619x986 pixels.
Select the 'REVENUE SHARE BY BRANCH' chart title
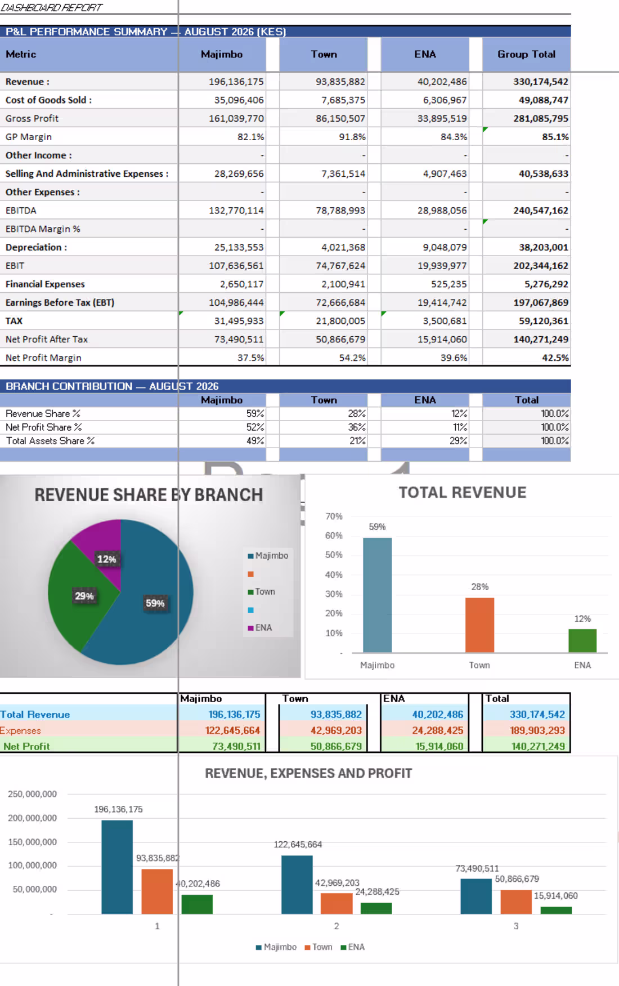[149, 494]
